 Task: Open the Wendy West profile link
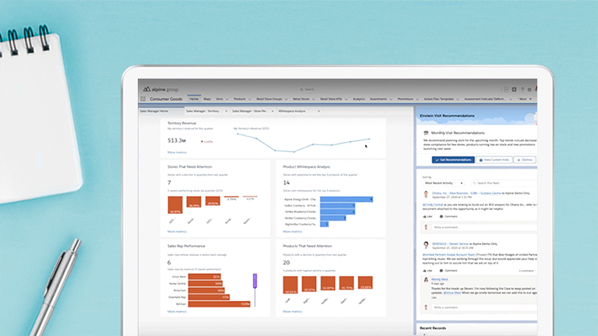(x=439, y=279)
